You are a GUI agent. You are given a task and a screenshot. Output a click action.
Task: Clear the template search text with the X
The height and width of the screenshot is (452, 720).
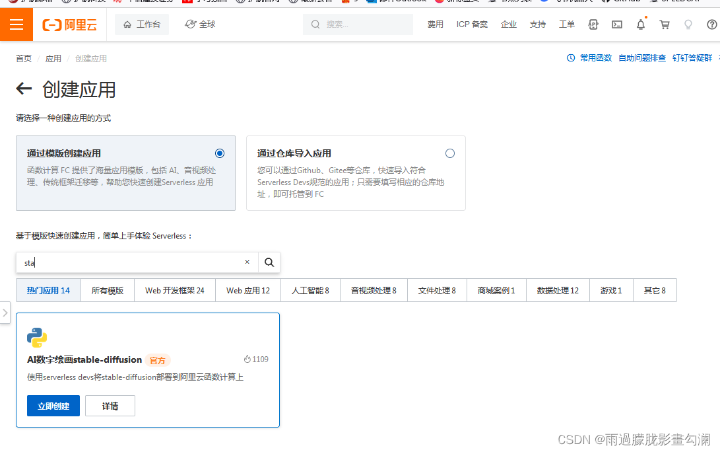point(247,262)
